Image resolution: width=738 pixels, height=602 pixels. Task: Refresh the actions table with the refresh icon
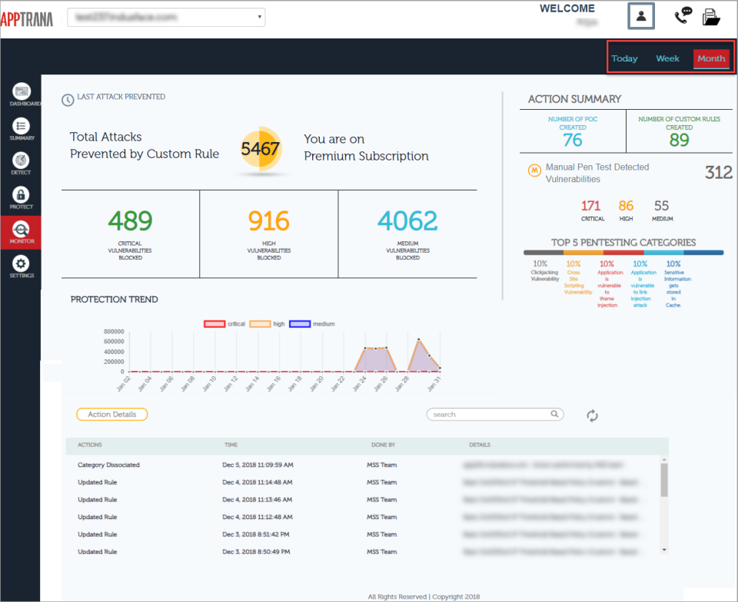click(592, 415)
